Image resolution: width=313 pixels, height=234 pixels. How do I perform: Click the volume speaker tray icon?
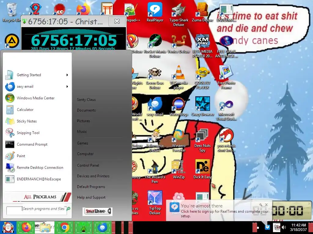pos(284,227)
